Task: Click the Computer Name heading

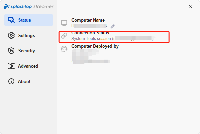Action: click(x=88, y=20)
